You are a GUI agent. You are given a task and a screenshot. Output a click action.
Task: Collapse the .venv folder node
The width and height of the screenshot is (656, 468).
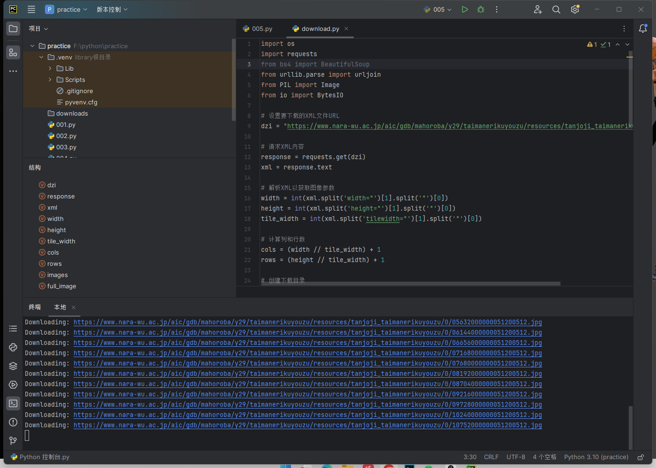[x=41, y=57]
